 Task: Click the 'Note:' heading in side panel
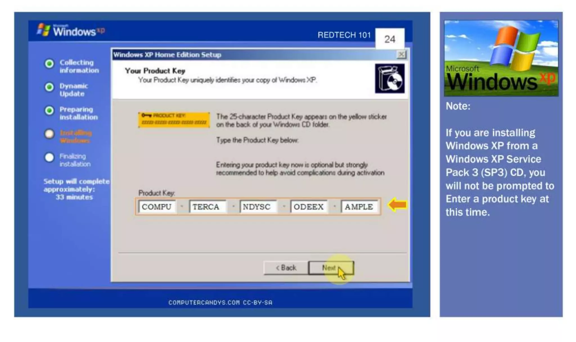point(458,106)
